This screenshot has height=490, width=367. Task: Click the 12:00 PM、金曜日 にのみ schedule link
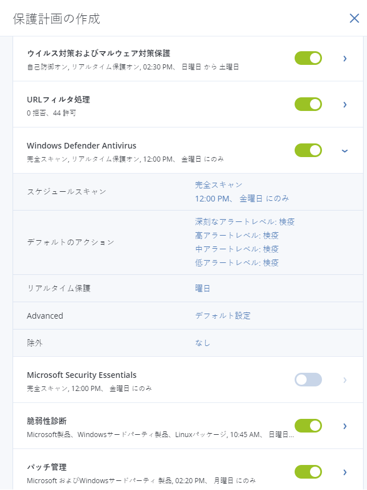(x=242, y=199)
